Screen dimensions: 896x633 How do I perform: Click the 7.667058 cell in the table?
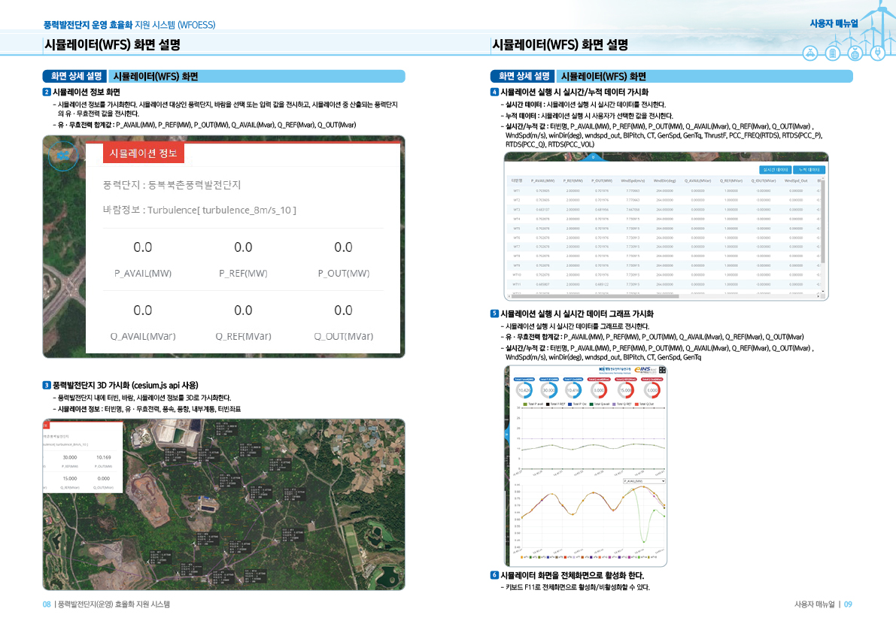(x=633, y=210)
